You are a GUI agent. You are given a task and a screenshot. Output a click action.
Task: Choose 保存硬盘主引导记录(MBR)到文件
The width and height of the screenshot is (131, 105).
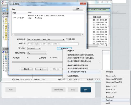[81, 55]
